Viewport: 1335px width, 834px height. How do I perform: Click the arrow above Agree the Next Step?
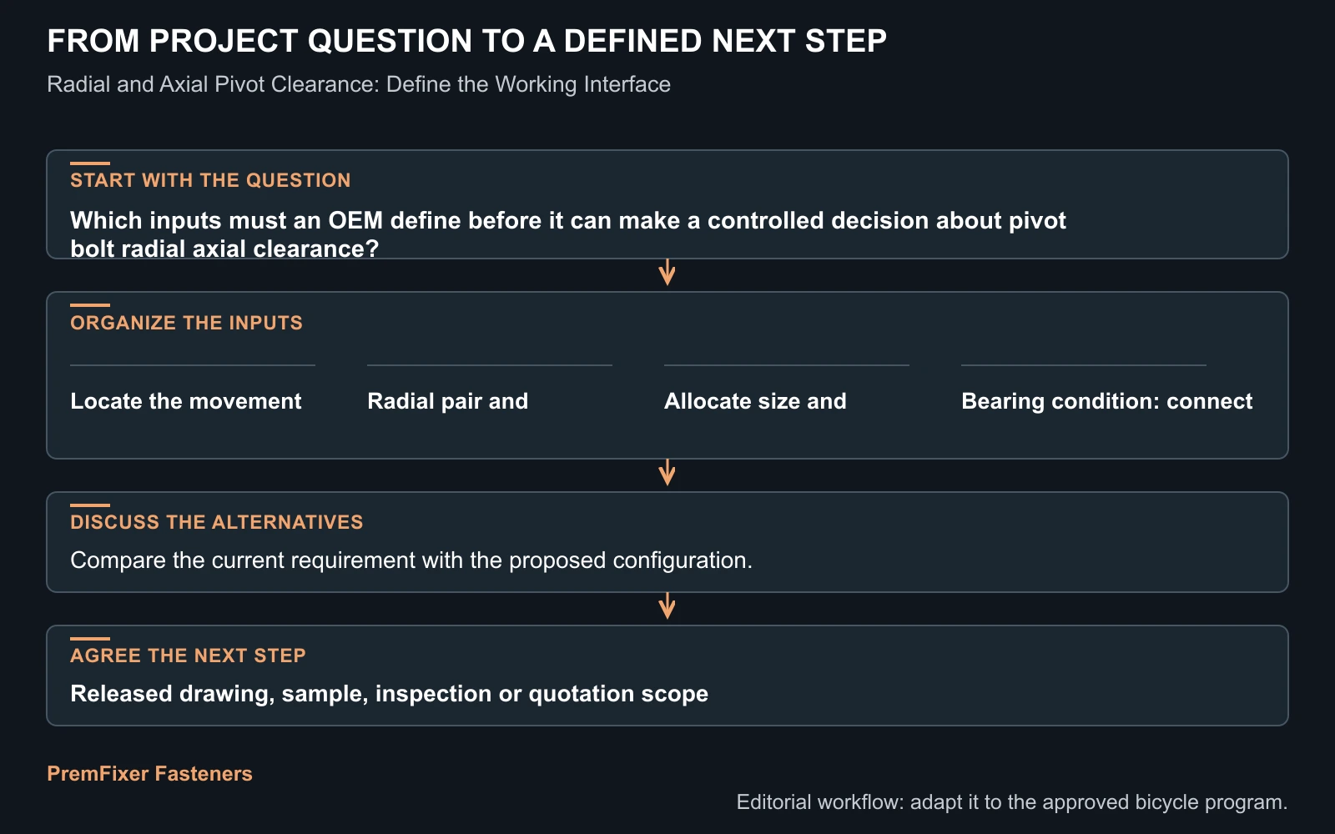point(667,606)
